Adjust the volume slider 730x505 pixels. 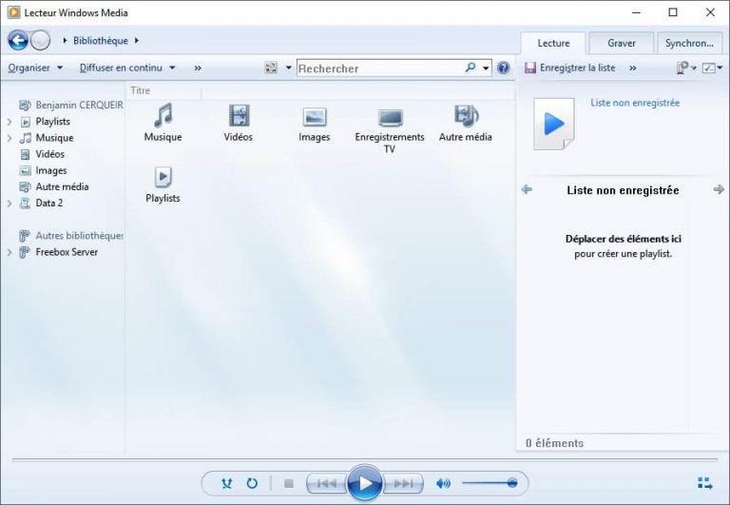(490, 483)
